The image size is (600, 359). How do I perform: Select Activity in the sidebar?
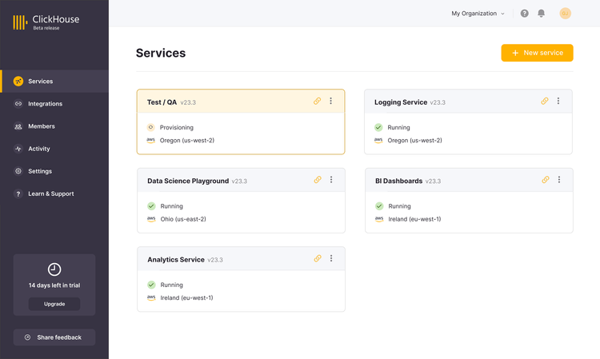pos(38,149)
